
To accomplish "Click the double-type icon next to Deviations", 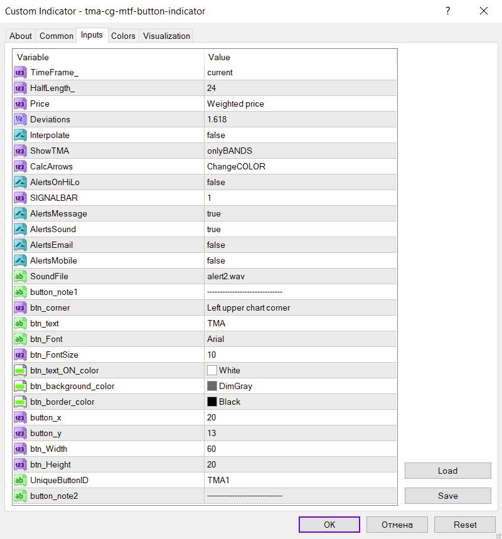I will [x=19, y=120].
